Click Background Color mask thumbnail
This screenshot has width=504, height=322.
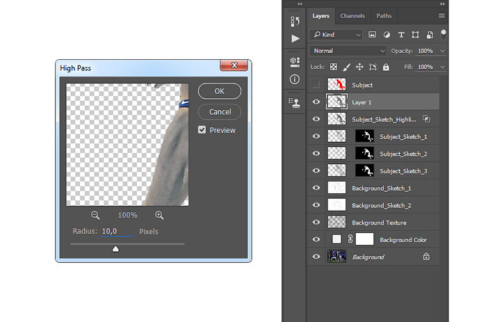(364, 239)
